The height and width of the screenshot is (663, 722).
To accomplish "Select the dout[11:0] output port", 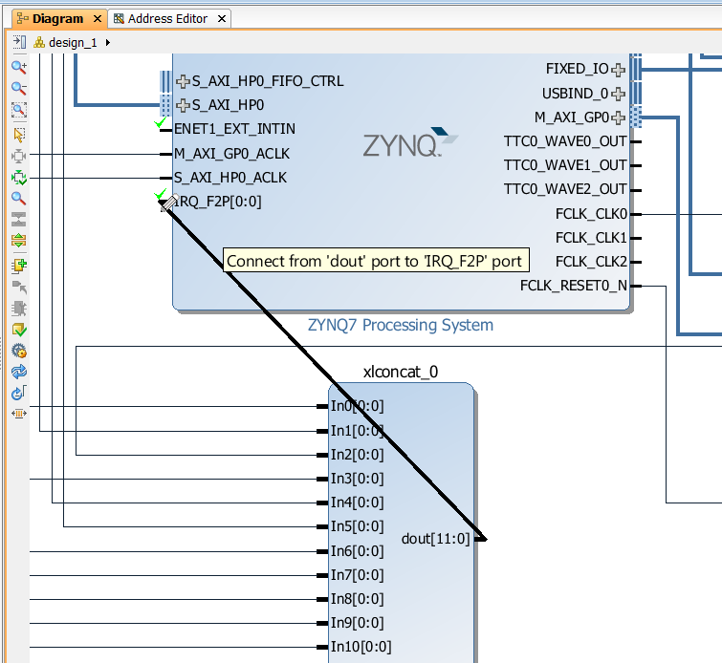I will (436, 539).
